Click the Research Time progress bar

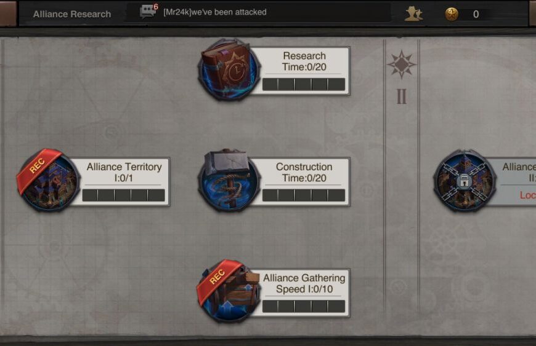(x=304, y=84)
